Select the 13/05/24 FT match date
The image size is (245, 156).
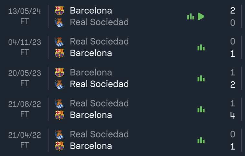[x=25, y=16]
